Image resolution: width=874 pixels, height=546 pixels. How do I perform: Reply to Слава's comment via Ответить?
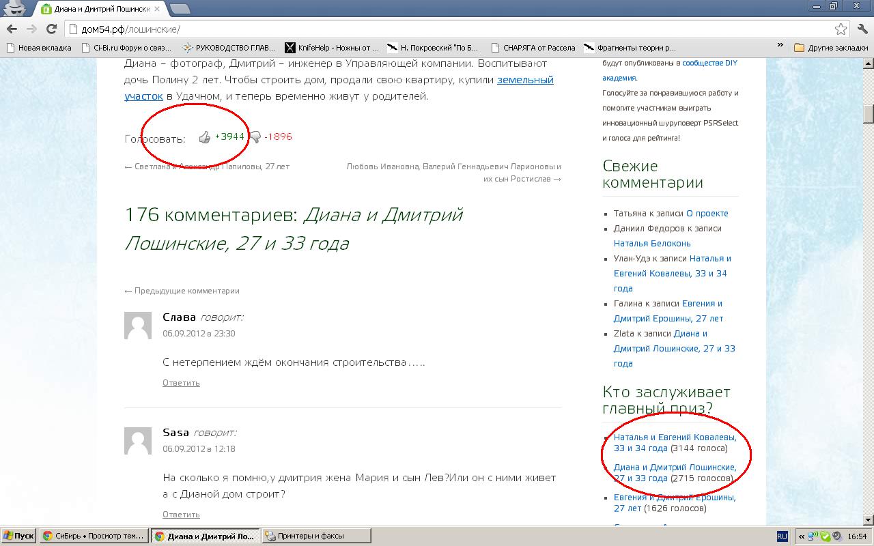tap(181, 383)
